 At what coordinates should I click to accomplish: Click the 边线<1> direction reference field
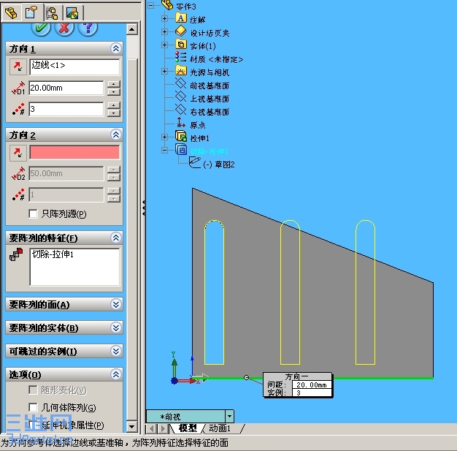[74, 67]
